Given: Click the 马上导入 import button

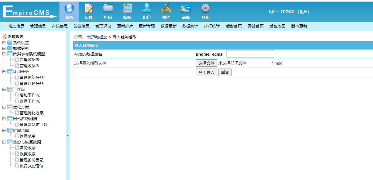Looking at the screenshot, I should coord(206,72).
